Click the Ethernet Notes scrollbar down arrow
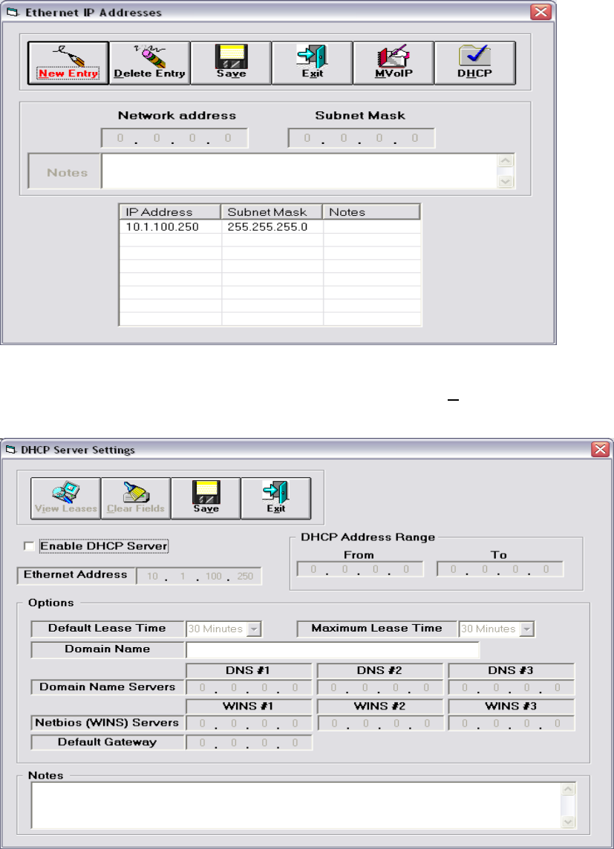Image resolution: width=614 pixels, height=849 pixels. click(x=506, y=182)
